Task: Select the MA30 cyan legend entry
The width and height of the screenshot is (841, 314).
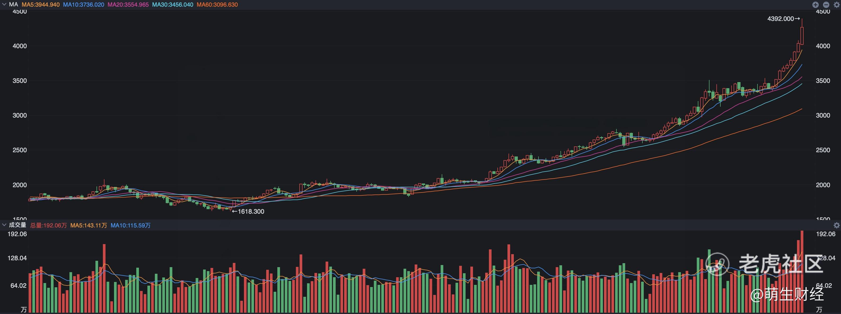Action: click(173, 5)
